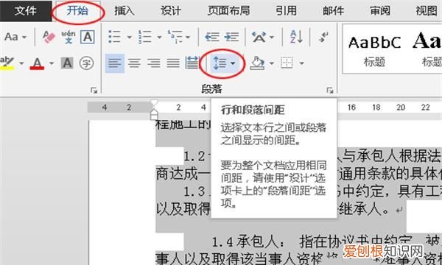
Task: Select the first 标题 style thumbnail
Action: [374, 49]
